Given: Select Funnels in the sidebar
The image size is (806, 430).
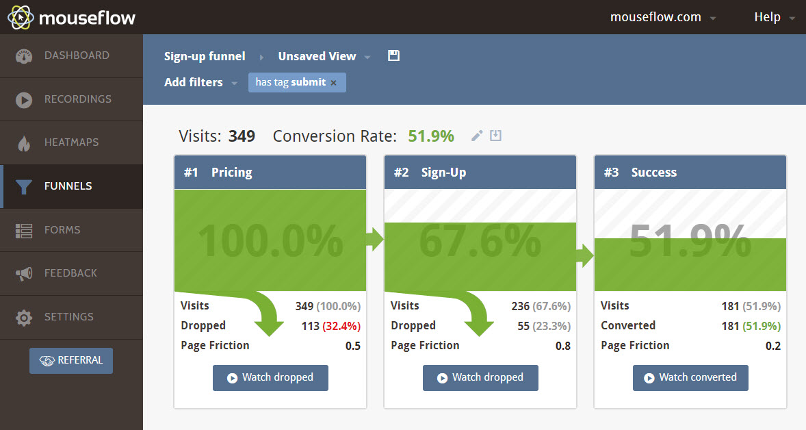Looking at the screenshot, I should 71,186.
